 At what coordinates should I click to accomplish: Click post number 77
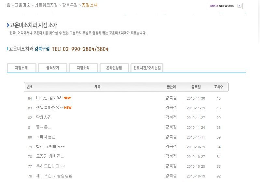pos(30,166)
